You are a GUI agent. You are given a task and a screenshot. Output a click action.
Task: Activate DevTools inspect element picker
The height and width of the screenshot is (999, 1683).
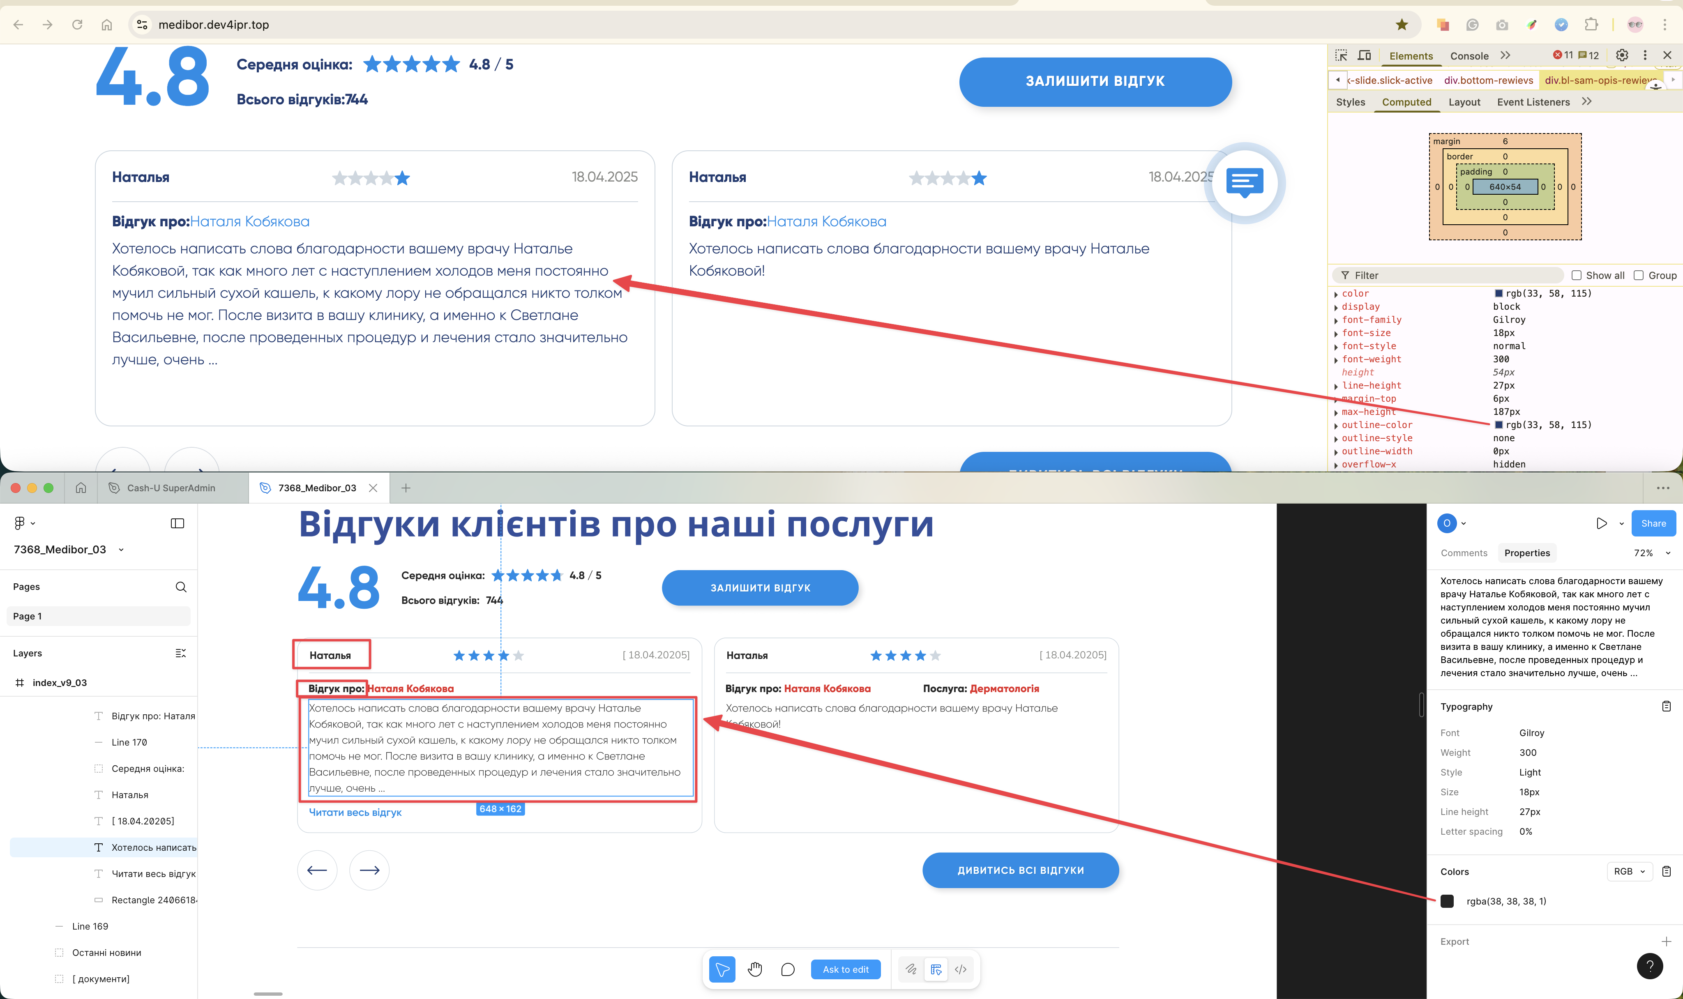pyautogui.click(x=1341, y=55)
